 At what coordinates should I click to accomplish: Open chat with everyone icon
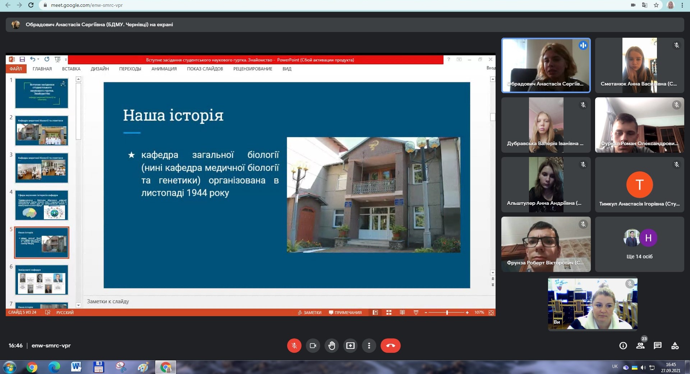pyautogui.click(x=658, y=346)
